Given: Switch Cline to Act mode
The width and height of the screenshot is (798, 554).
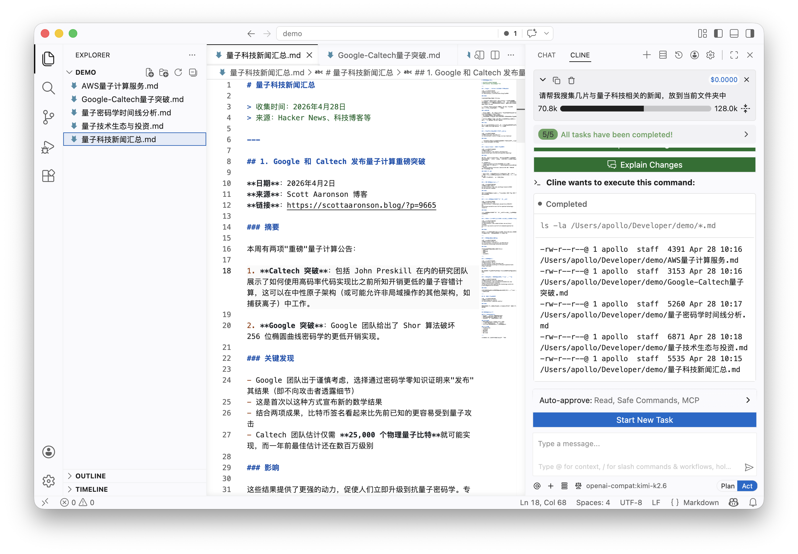Looking at the screenshot, I should point(747,486).
